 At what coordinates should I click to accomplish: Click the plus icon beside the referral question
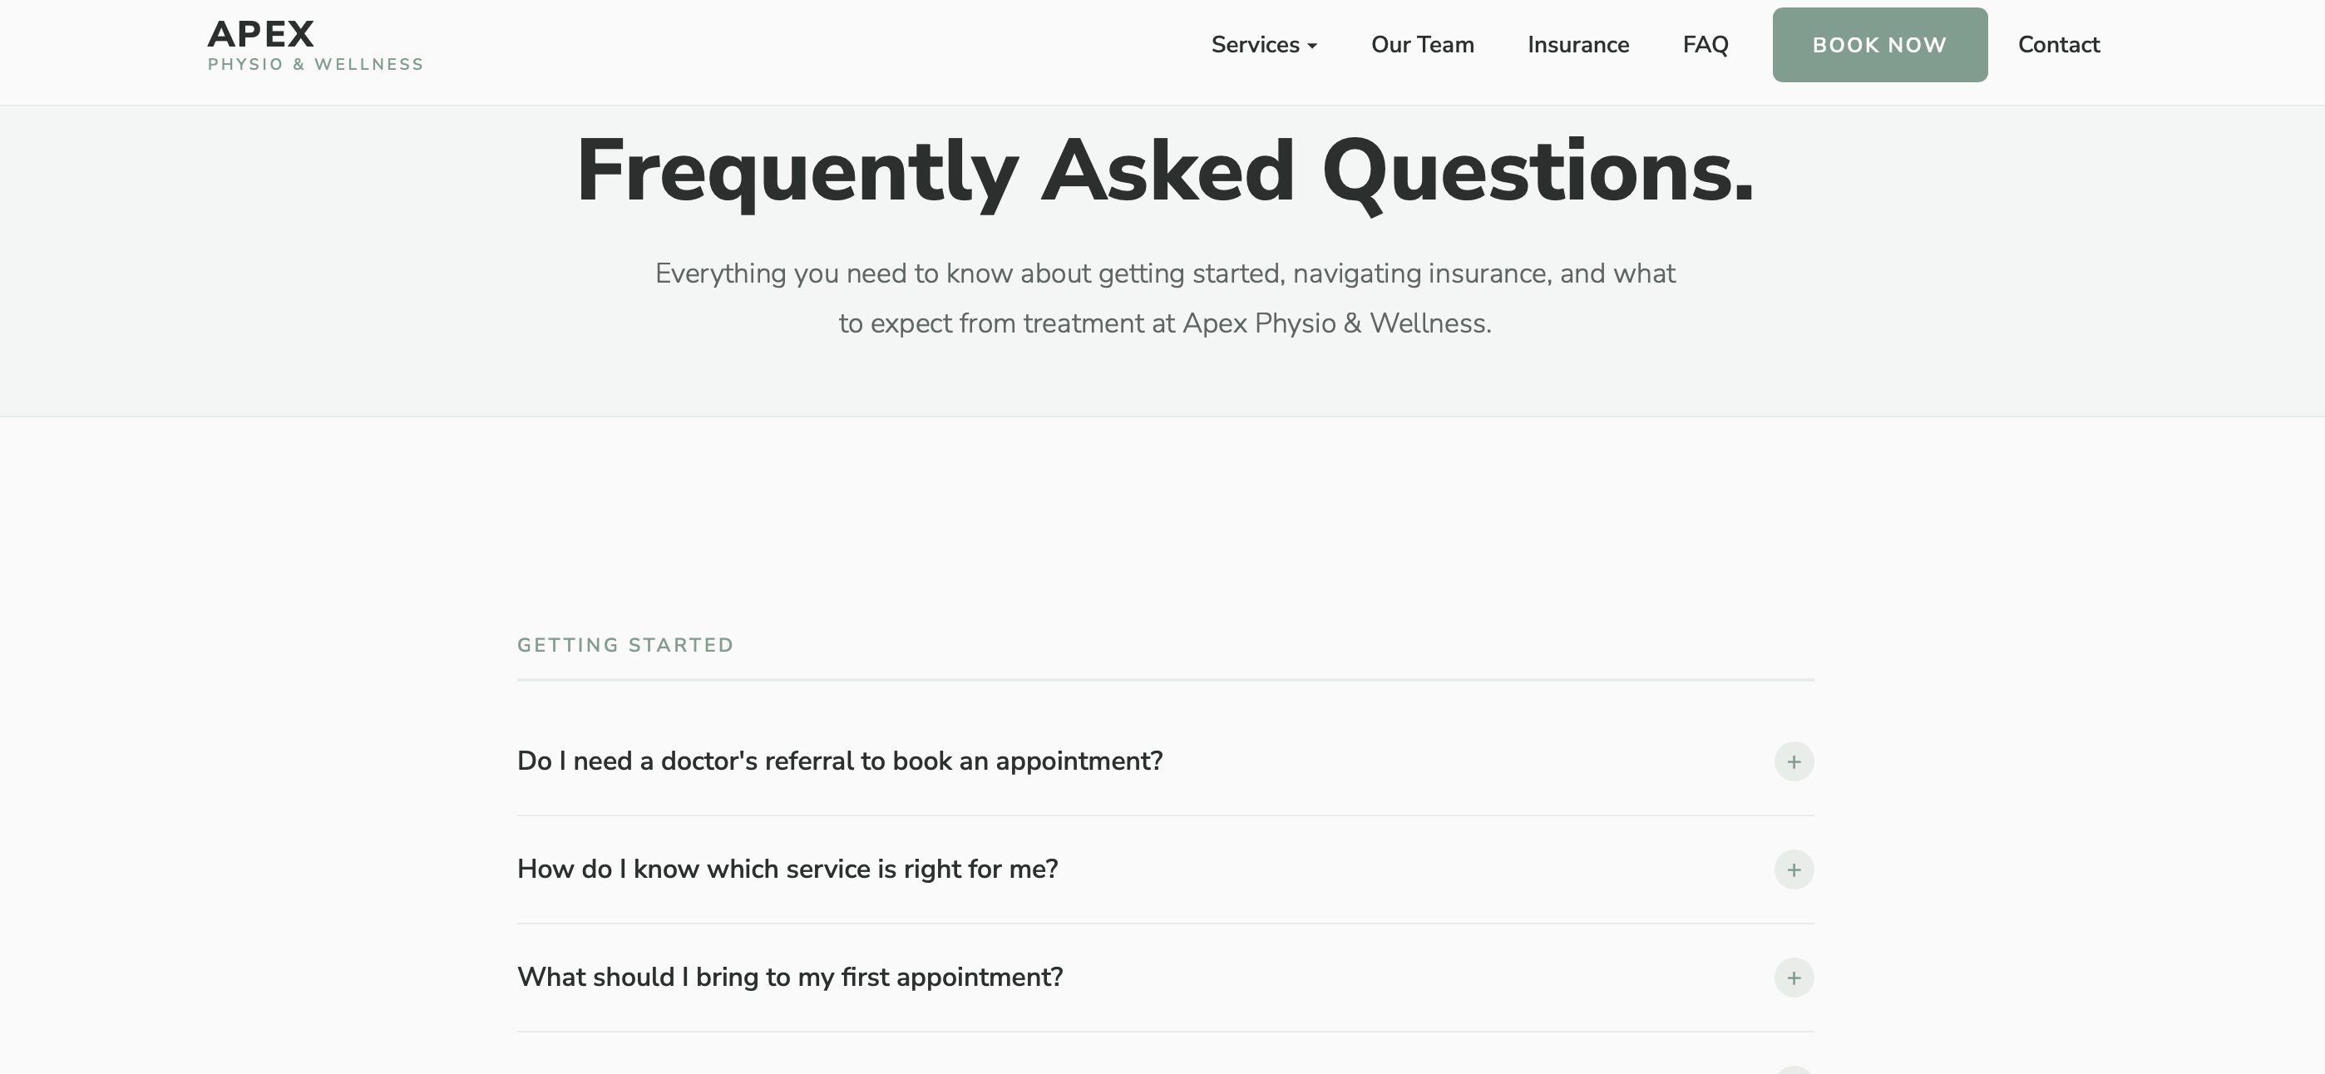point(1794,761)
